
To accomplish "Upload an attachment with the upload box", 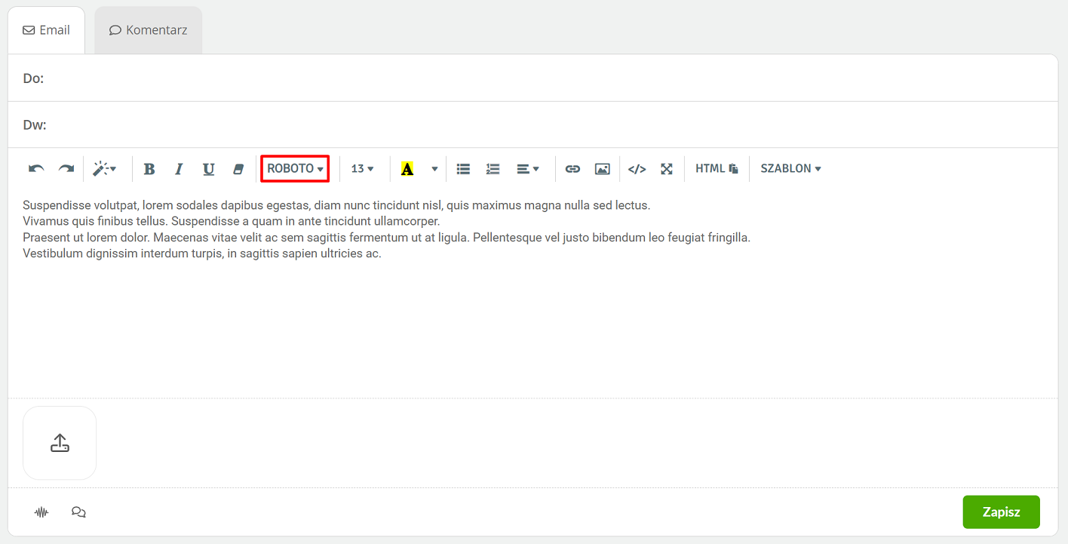I will pyautogui.click(x=60, y=443).
